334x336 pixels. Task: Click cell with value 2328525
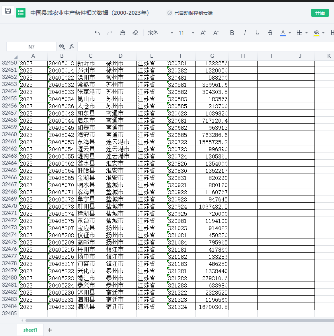pyautogui.click(x=212, y=292)
